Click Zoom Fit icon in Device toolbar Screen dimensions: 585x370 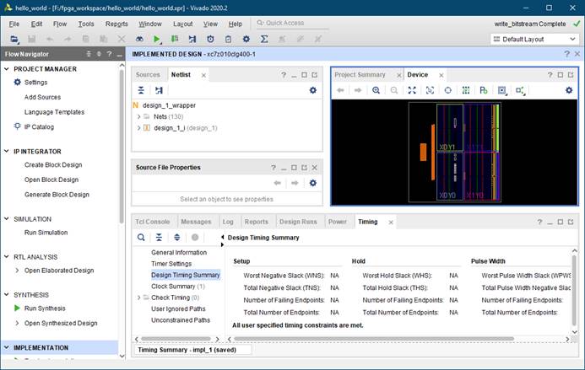(x=412, y=90)
